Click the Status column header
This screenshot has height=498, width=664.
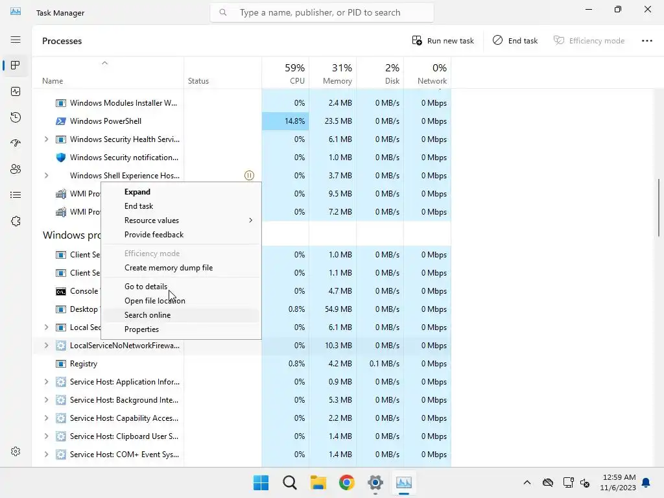[x=223, y=73]
